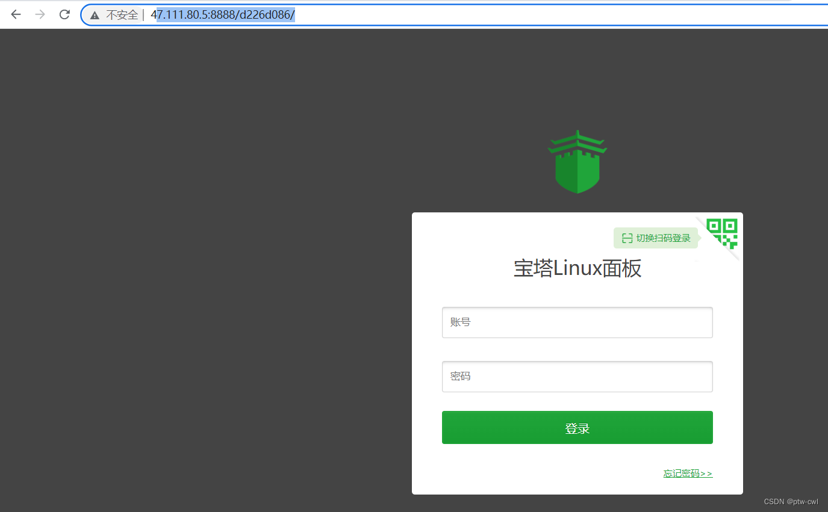Click the address bar URL text
828x512 pixels.
point(223,15)
